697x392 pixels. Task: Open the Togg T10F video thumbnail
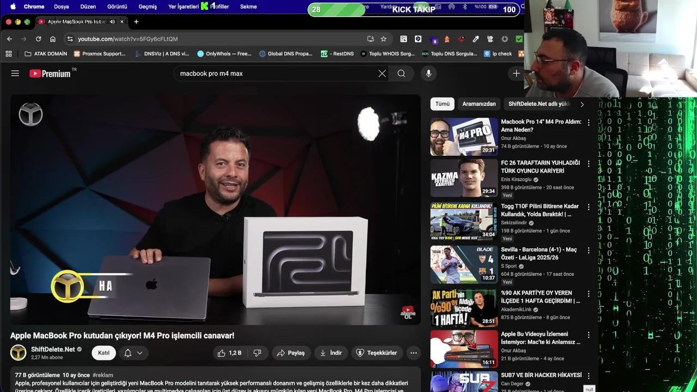tap(464, 222)
